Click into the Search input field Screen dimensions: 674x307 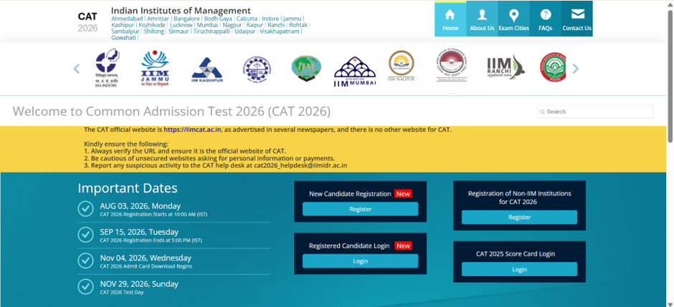click(x=595, y=112)
